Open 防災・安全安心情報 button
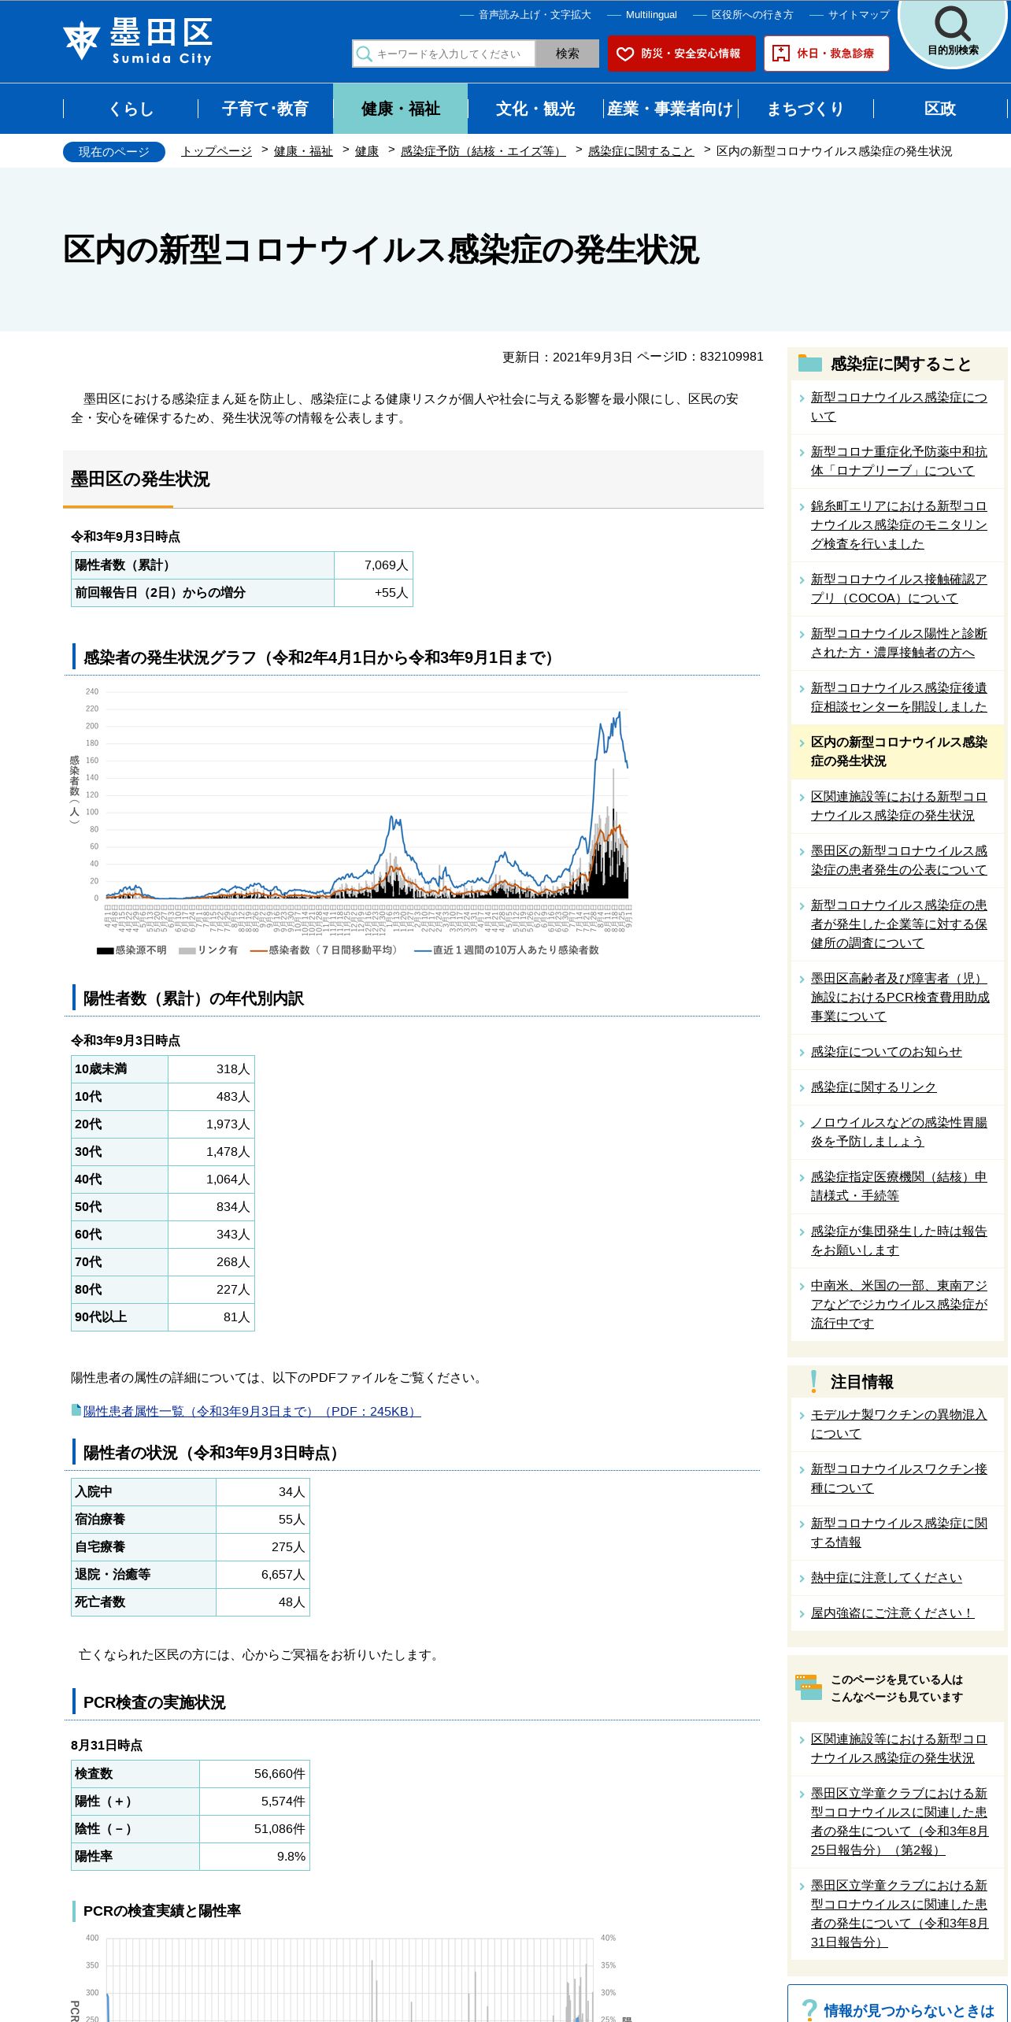Viewport: 1011px width, 2022px height. click(681, 54)
